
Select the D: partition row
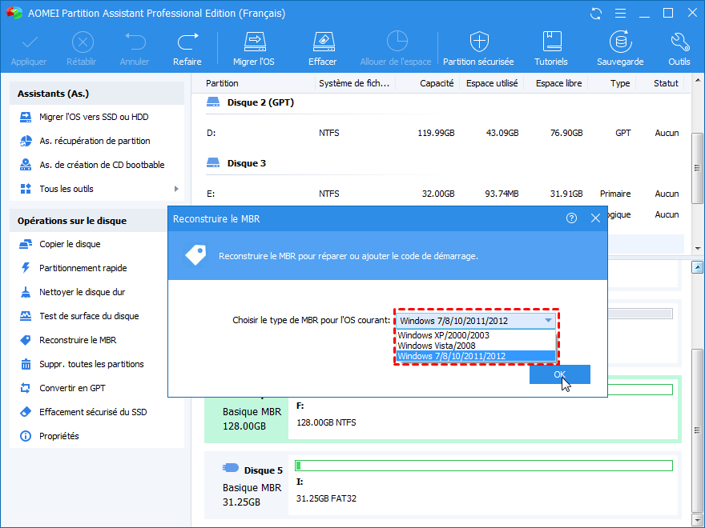coord(442,133)
